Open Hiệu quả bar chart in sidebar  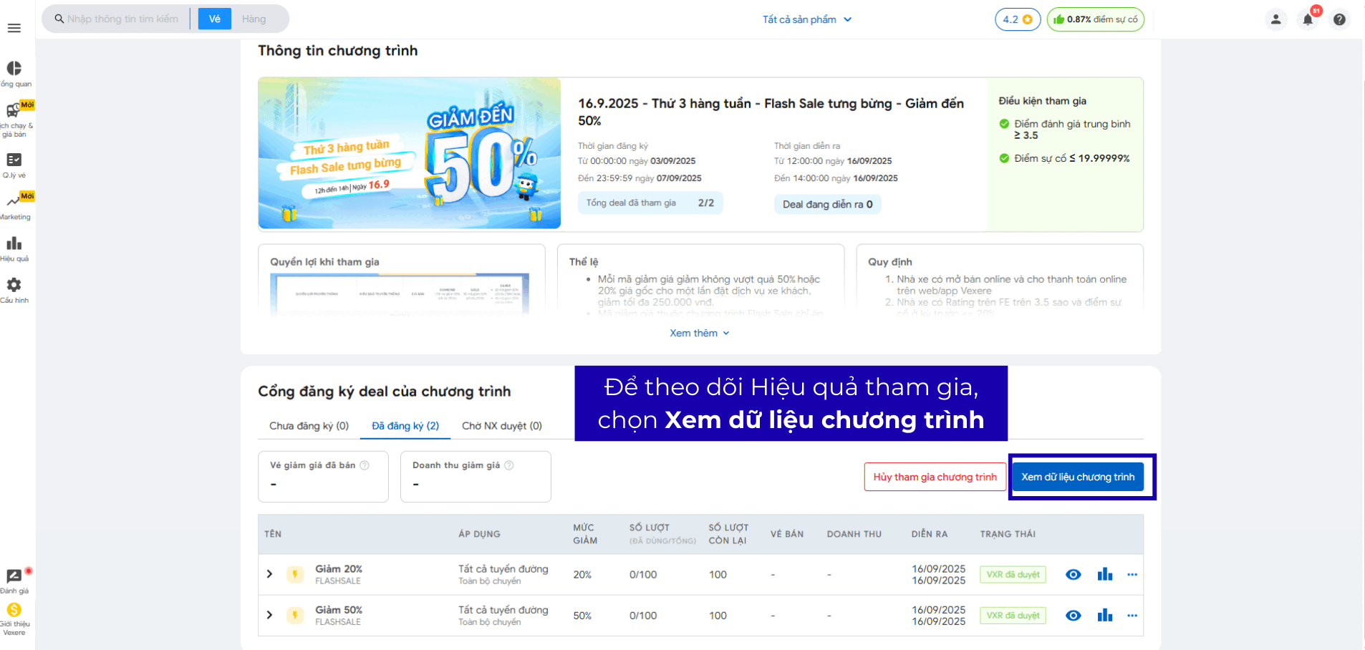[x=14, y=244]
